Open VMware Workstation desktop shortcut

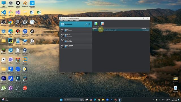click(x=25, y=61)
